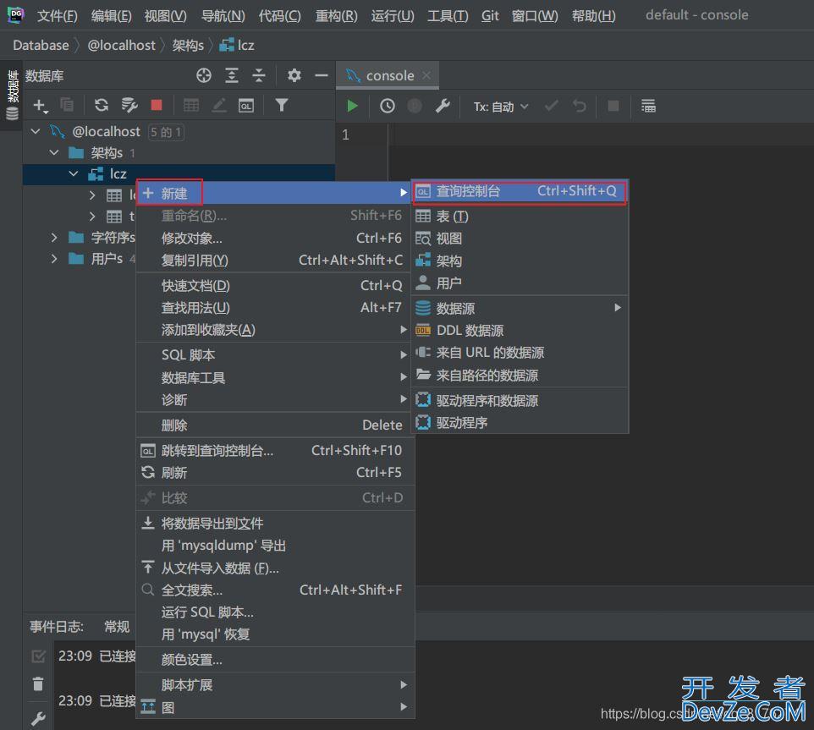Image resolution: width=814 pixels, height=730 pixels.
Task: Choose 颜色设置... in context menu
Action: tap(275, 660)
